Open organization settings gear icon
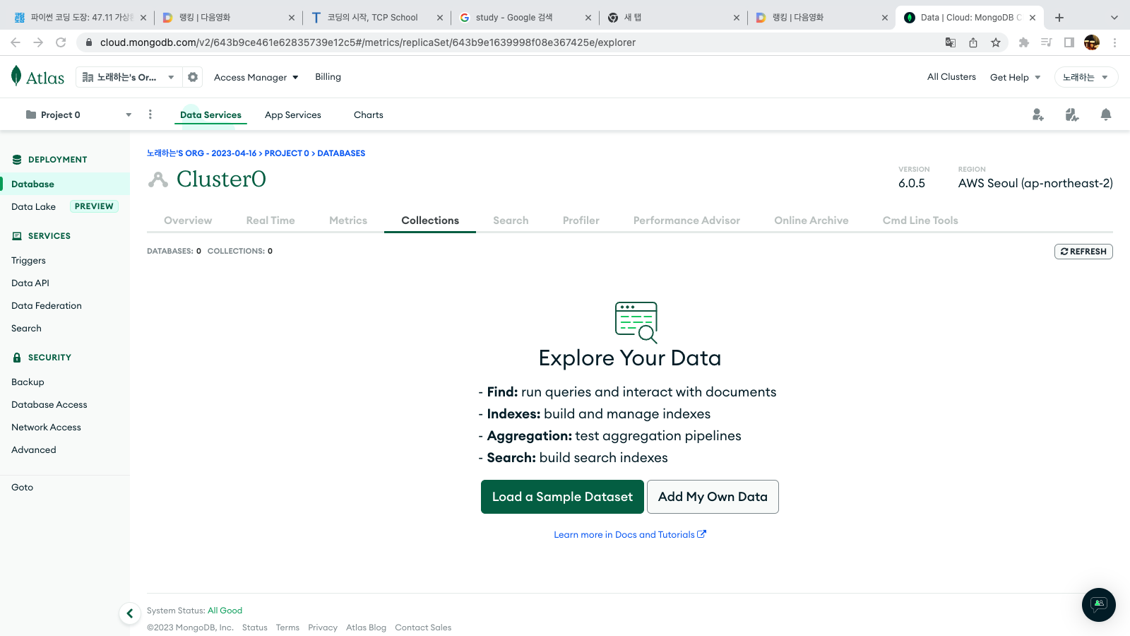 pos(193,77)
